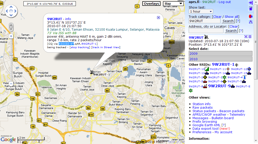This screenshot has height=144, width=258.
Task: Open the 9W2RUT-4 SSID entry
Action: 235,77
